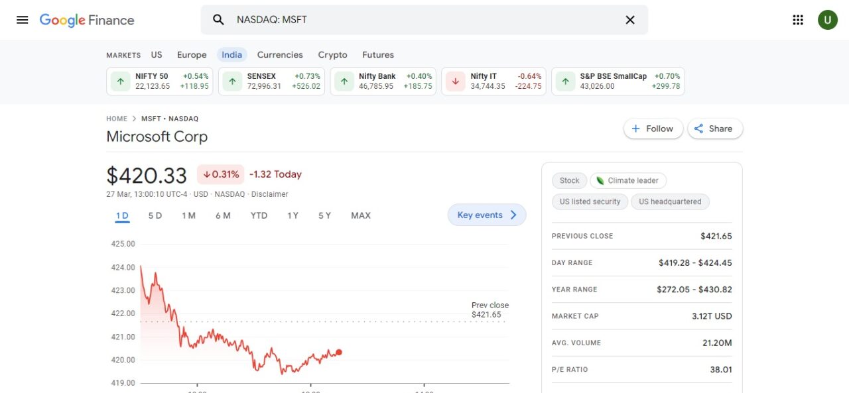Screen dimensions: 849x393
Task: Clear the search with the X icon
Action: [x=630, y=20]
